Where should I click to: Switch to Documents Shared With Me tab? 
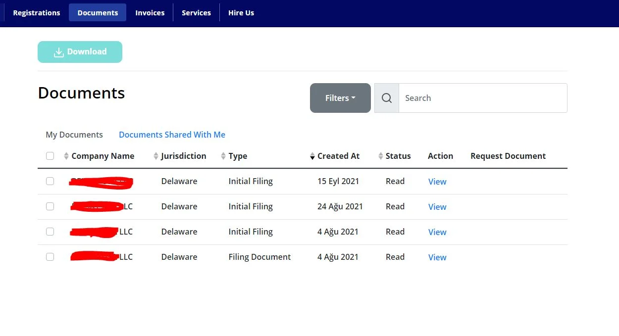(x=172, y=135)
